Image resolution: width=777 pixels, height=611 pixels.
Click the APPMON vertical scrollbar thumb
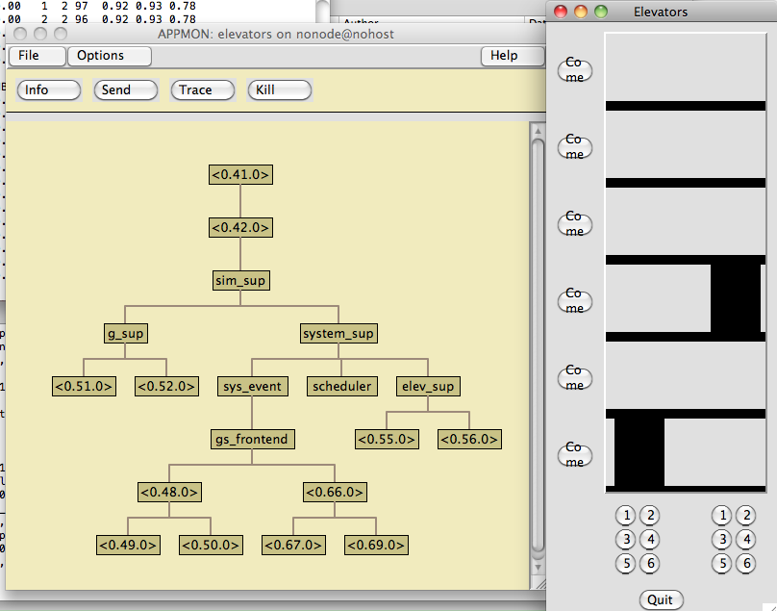click(538, 345)
